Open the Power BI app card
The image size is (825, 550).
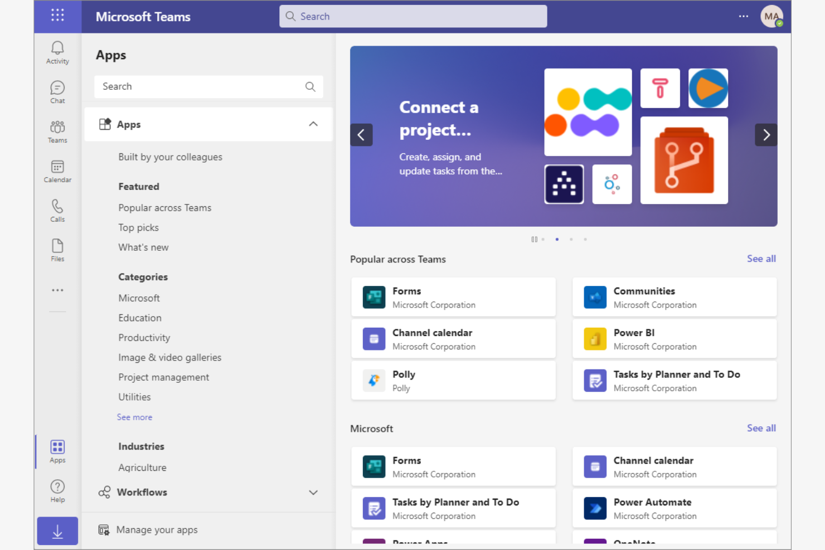click(x=674, y=339)
